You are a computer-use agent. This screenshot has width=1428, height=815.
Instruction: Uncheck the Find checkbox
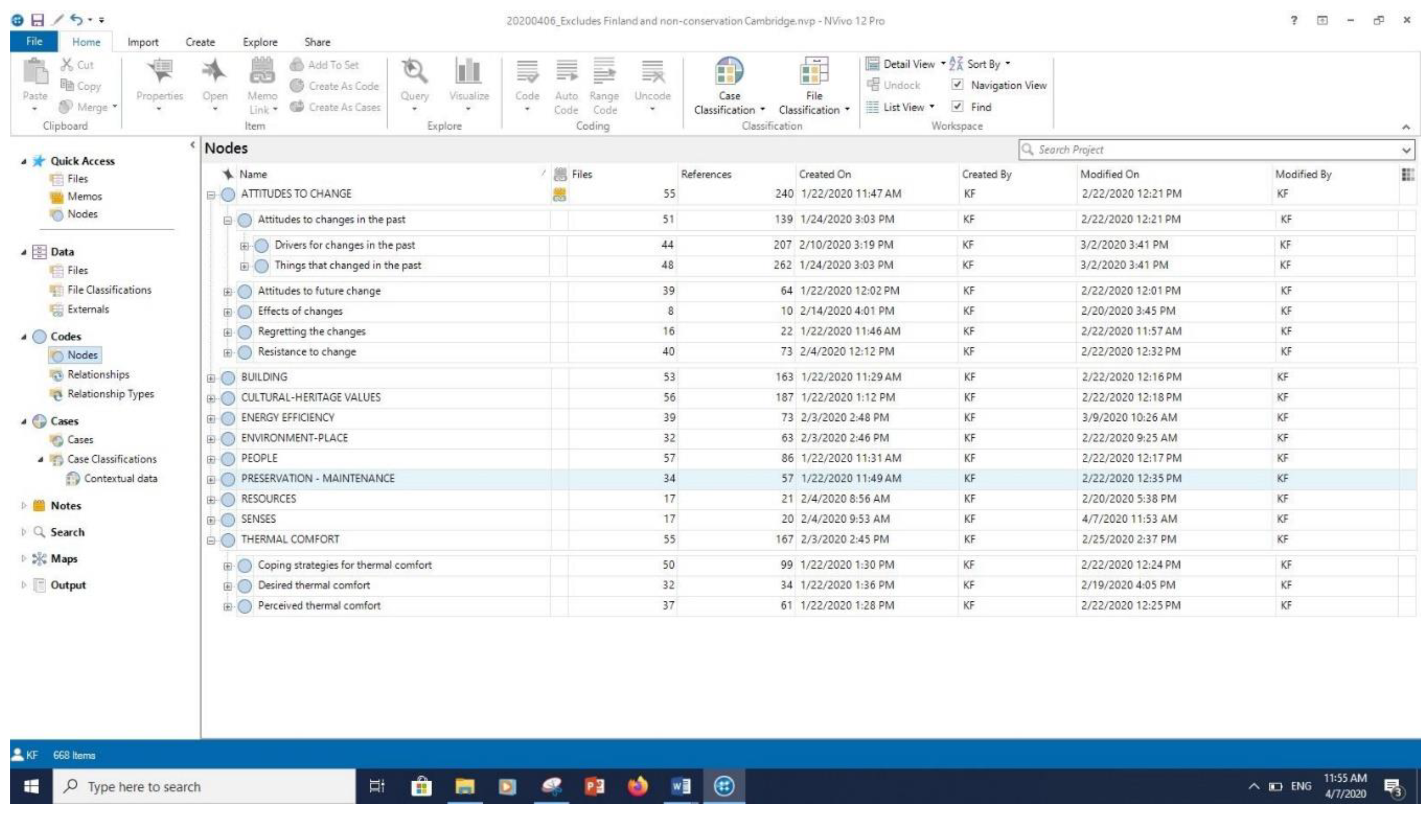click(957, 106)
